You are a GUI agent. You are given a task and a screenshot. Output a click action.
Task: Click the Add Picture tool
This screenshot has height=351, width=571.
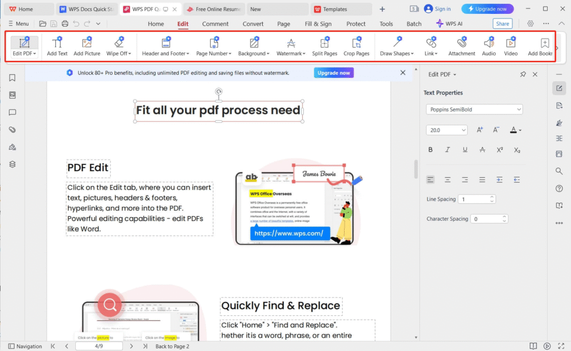87,47
